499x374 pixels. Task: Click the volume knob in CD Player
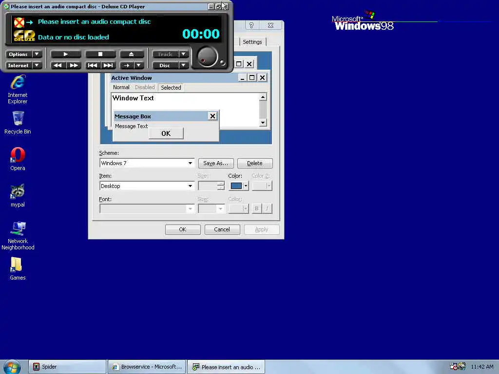(207, 57)
